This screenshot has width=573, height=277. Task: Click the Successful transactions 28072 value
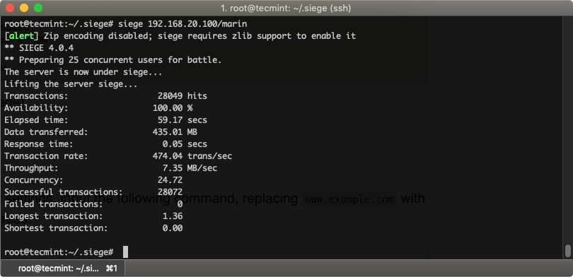170,192
